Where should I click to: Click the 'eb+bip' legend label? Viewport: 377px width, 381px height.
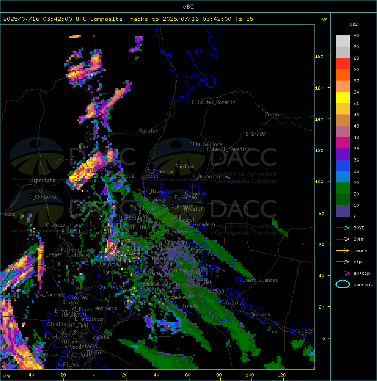[362, 273]
